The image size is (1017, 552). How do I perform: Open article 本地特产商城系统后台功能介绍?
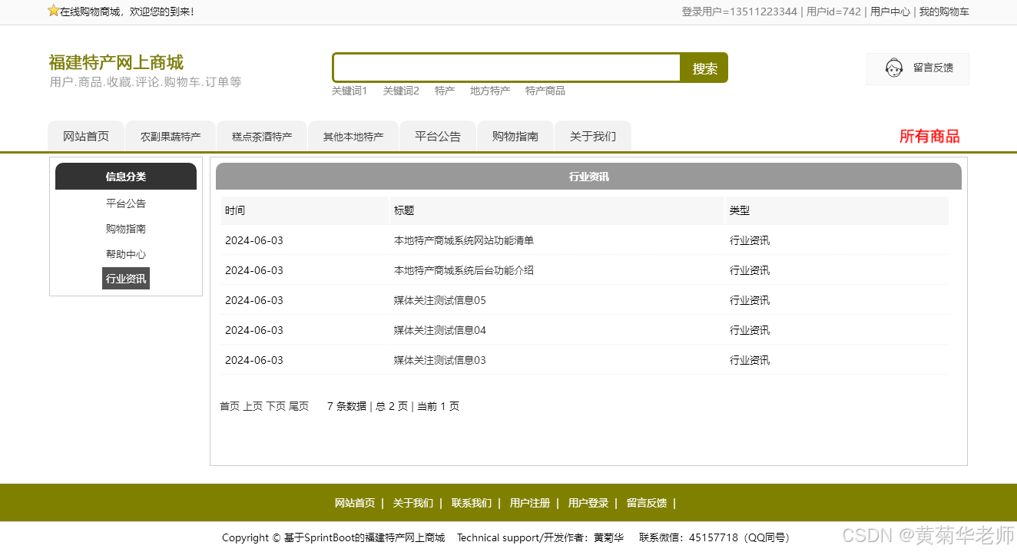[x=464, y=270]
